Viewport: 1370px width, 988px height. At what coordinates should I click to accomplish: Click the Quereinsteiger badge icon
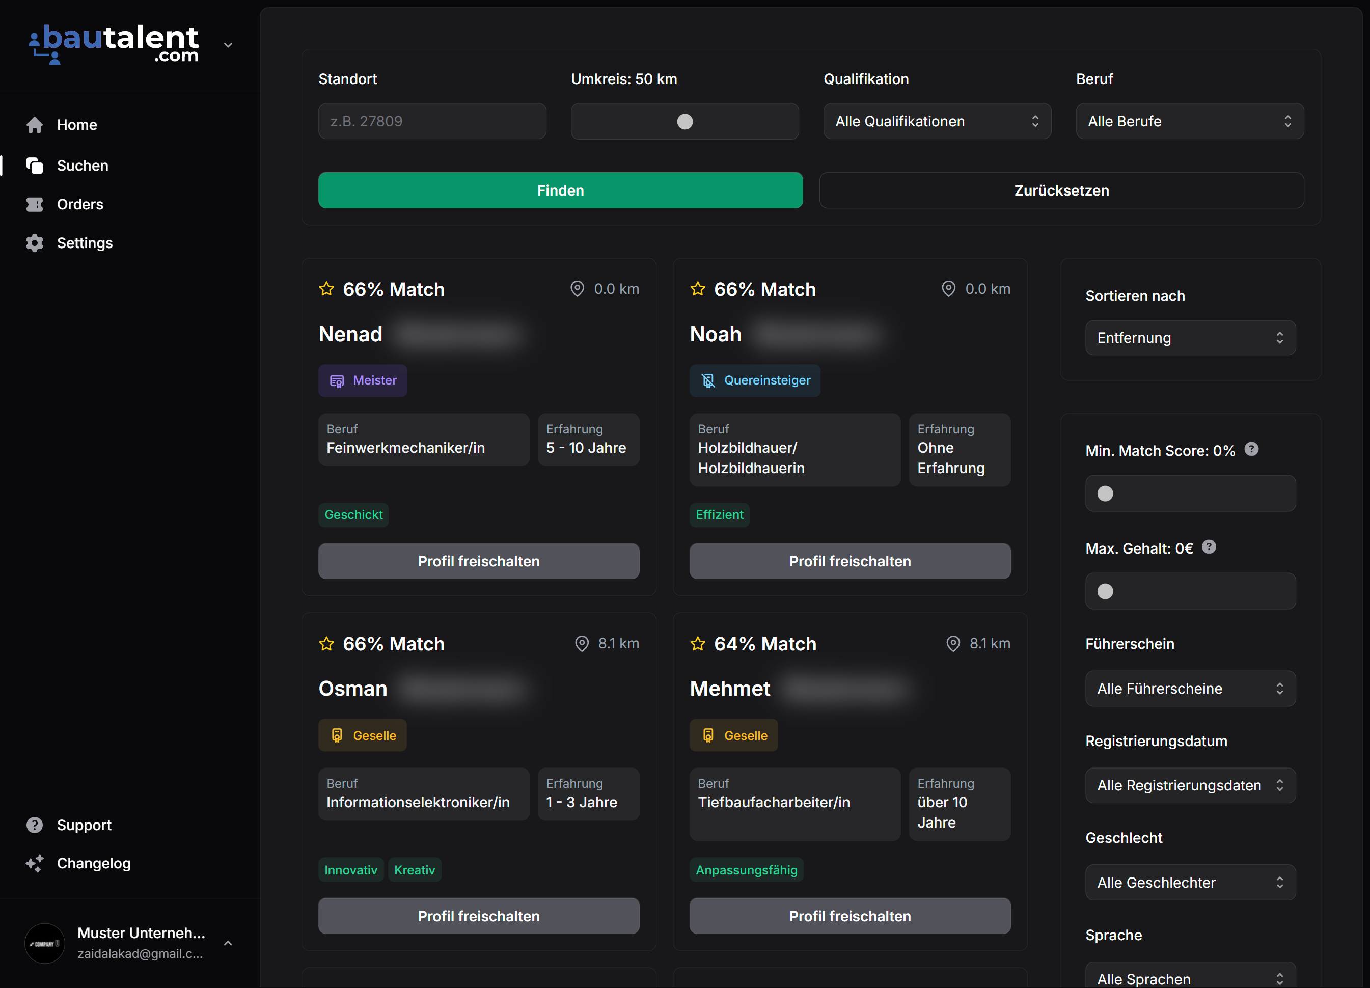click(x=708, y=381)
